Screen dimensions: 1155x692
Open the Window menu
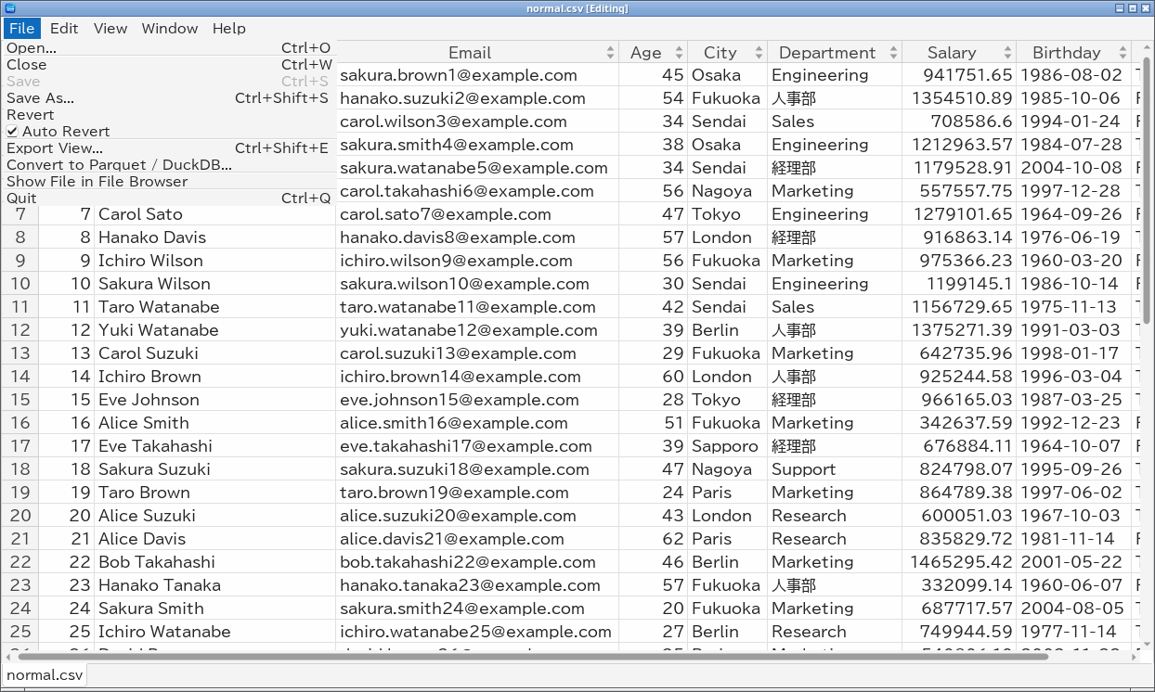170,28
